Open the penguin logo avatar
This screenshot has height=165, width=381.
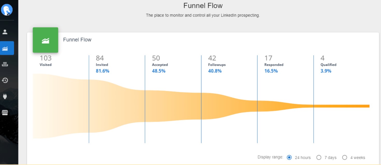[7, 10]
